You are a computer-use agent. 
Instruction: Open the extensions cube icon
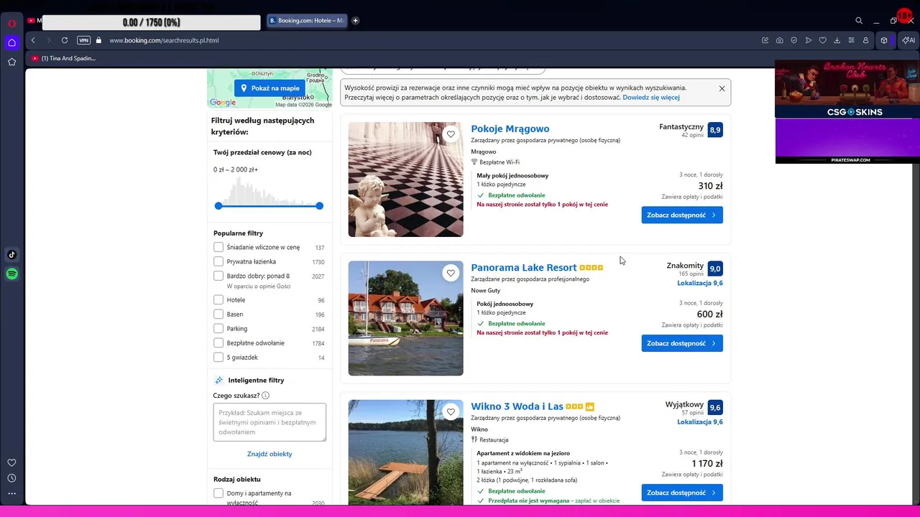[884, 40]
